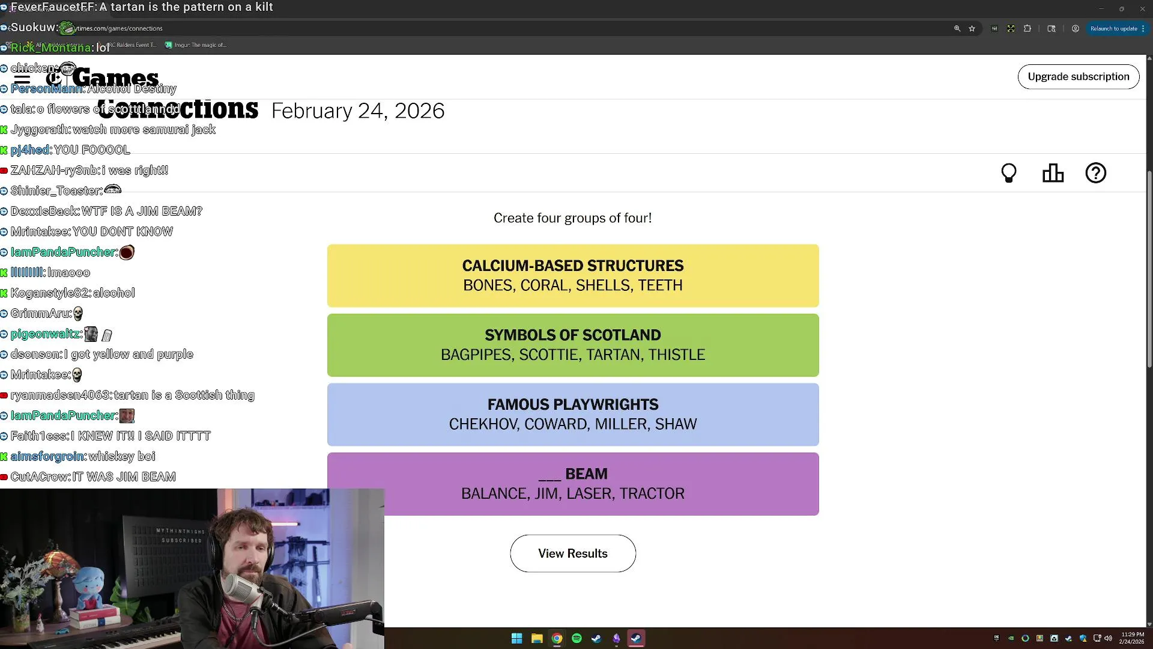
Task: Click the Upgrade subscription button
Action: (1078, 77)
